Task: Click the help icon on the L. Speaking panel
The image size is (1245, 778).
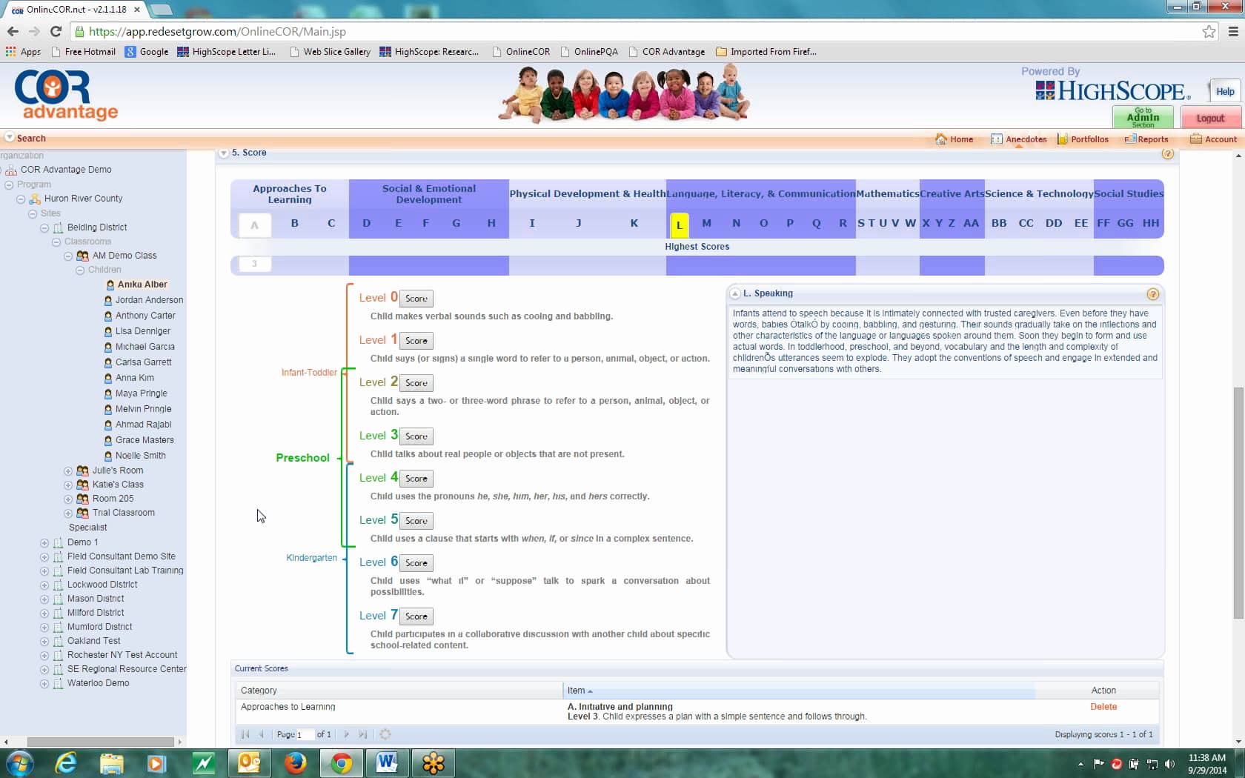Action: [1153, 293]
